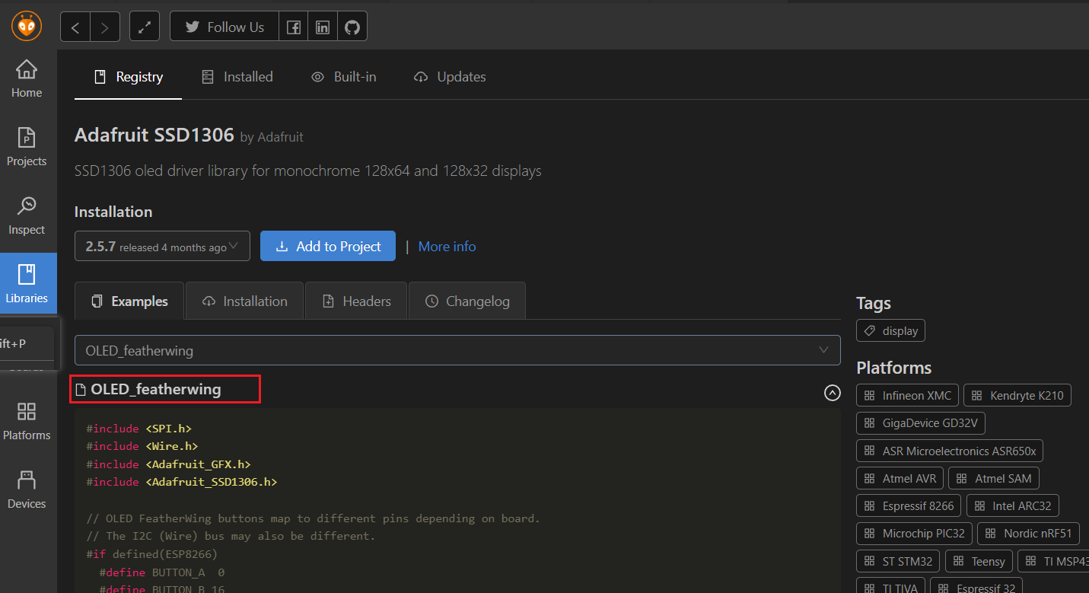Viewport: 1089px width, 593px height.
Task: Select the Infineon XMC platform
Action: click(x=907, y=396)
